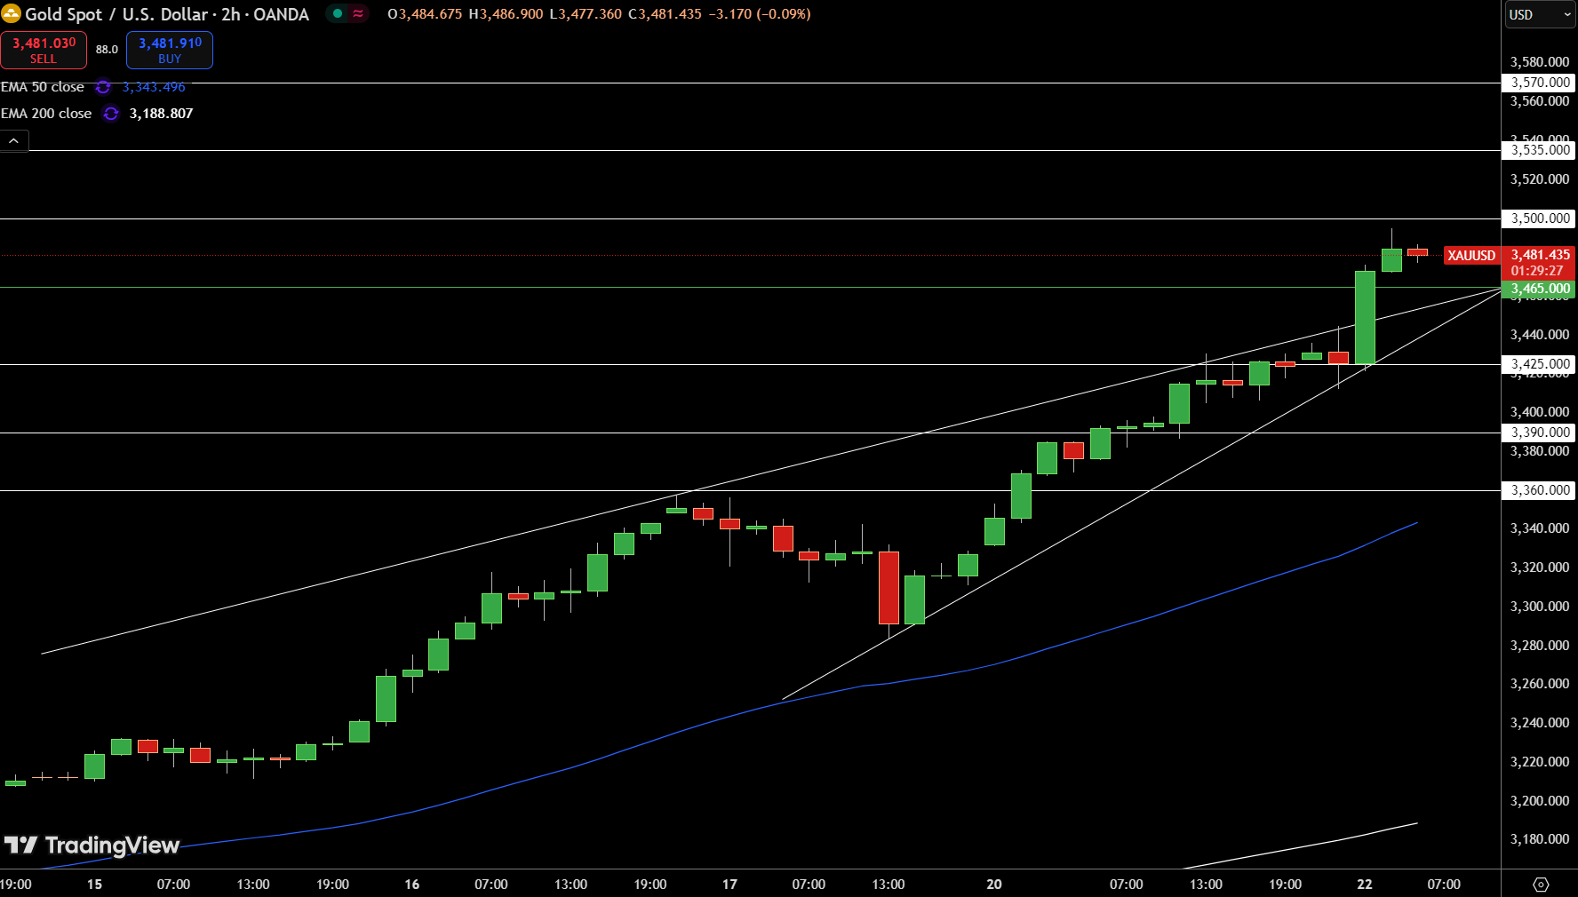Click the 3,300.000 price scale label
The height and width of the screenshot is (897, 1578).
(1540, 607)
